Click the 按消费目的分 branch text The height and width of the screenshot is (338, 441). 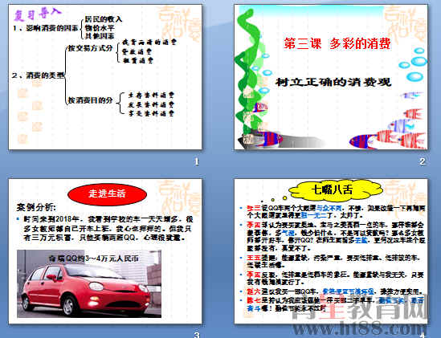click(91, 100)
